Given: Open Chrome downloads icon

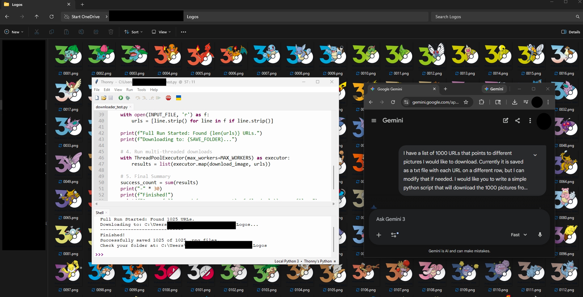Looking at the screenshot, I should [514, 102].
